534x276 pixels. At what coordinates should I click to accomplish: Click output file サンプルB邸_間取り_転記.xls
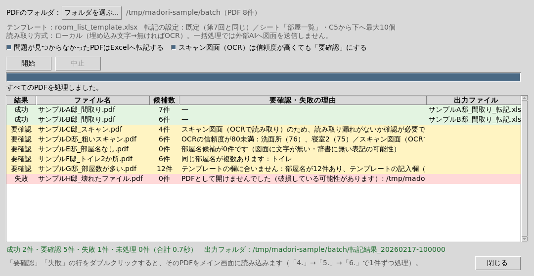coord(474,119)
